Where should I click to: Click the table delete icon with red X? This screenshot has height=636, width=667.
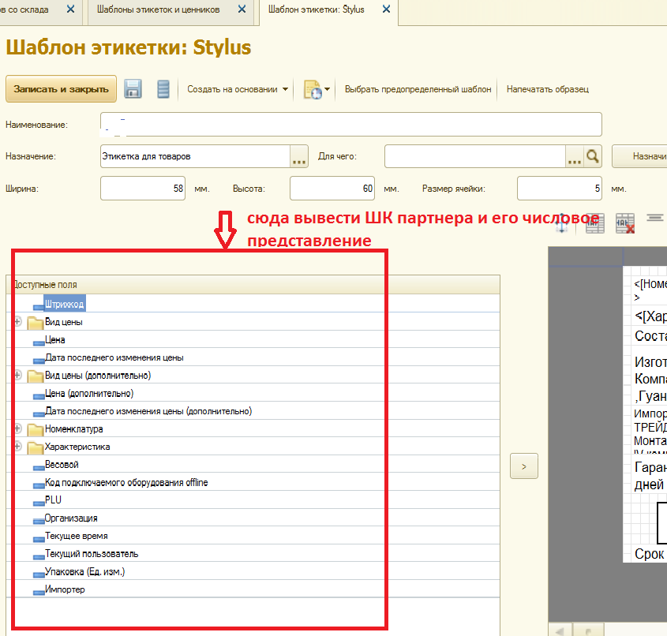coord(625,224)
